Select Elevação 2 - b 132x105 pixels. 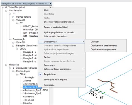point(30,58)
